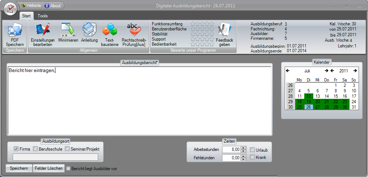Go to previous year in calendar
368x177 pixels.
[332, 71]
